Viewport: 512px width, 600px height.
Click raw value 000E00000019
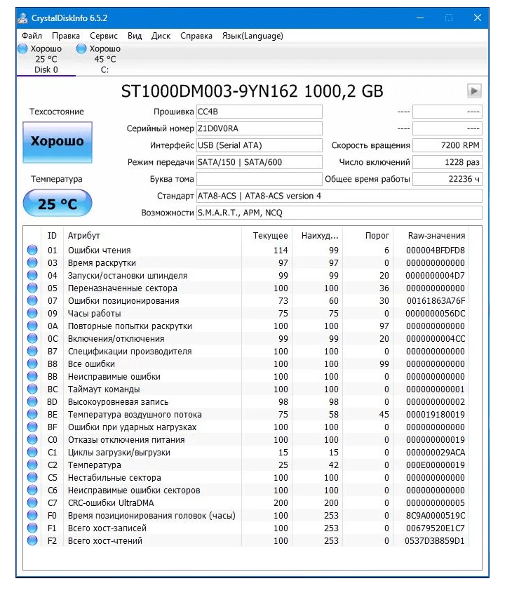pos(436,465)
